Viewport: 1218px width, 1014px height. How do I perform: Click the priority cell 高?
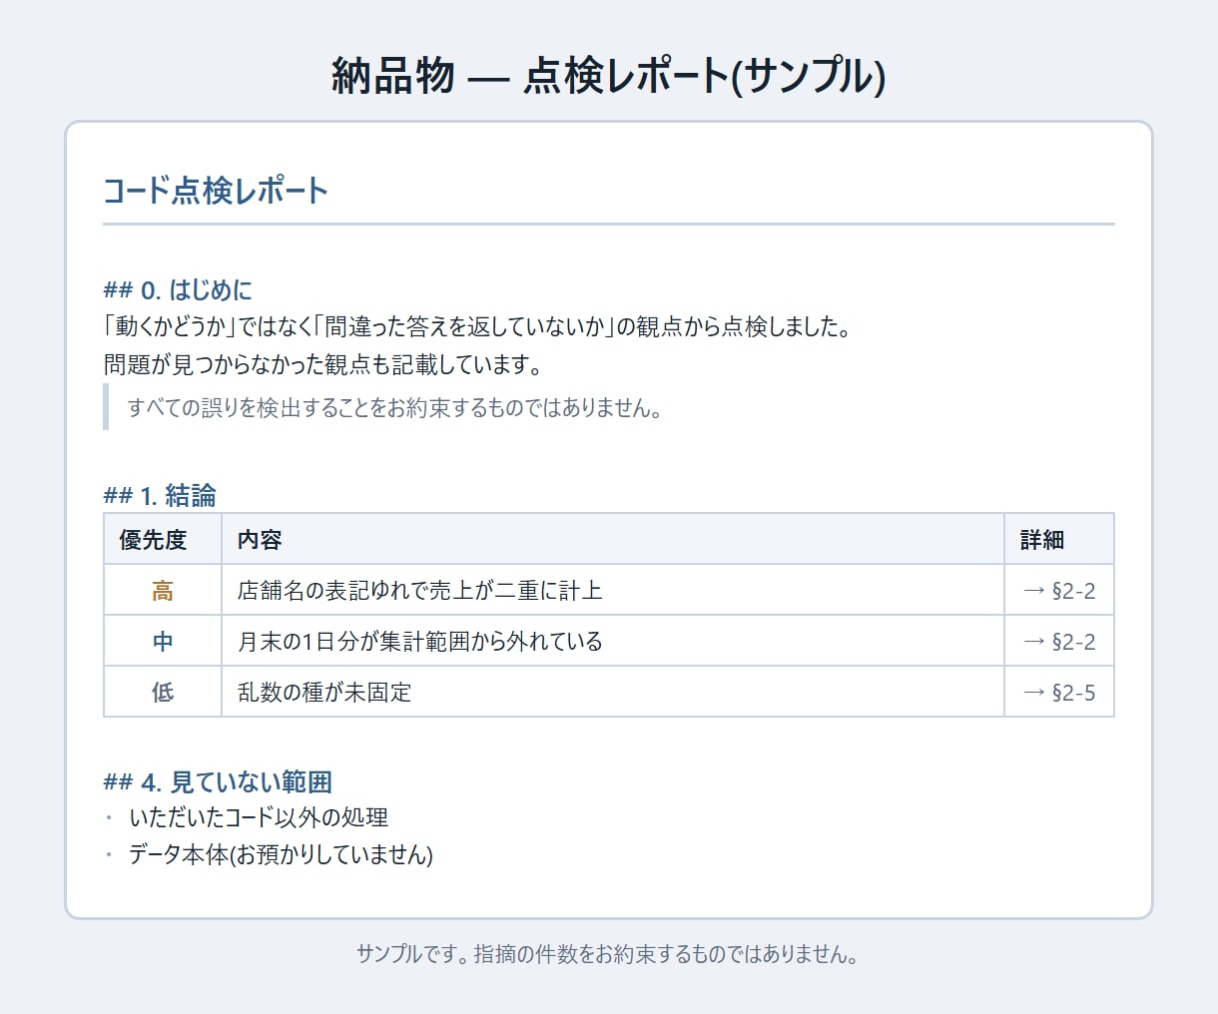pyautogui.click(x=163, y=591)
